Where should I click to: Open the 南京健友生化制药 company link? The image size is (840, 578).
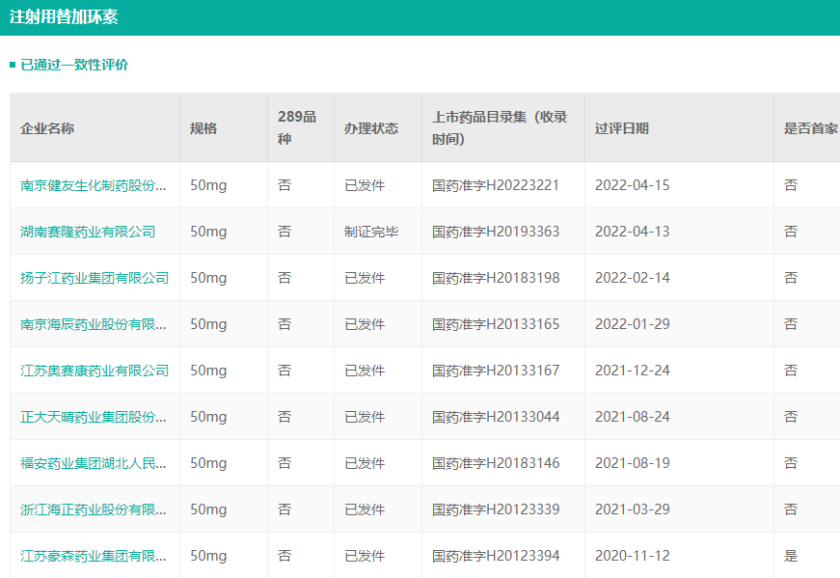click(94, 185)
